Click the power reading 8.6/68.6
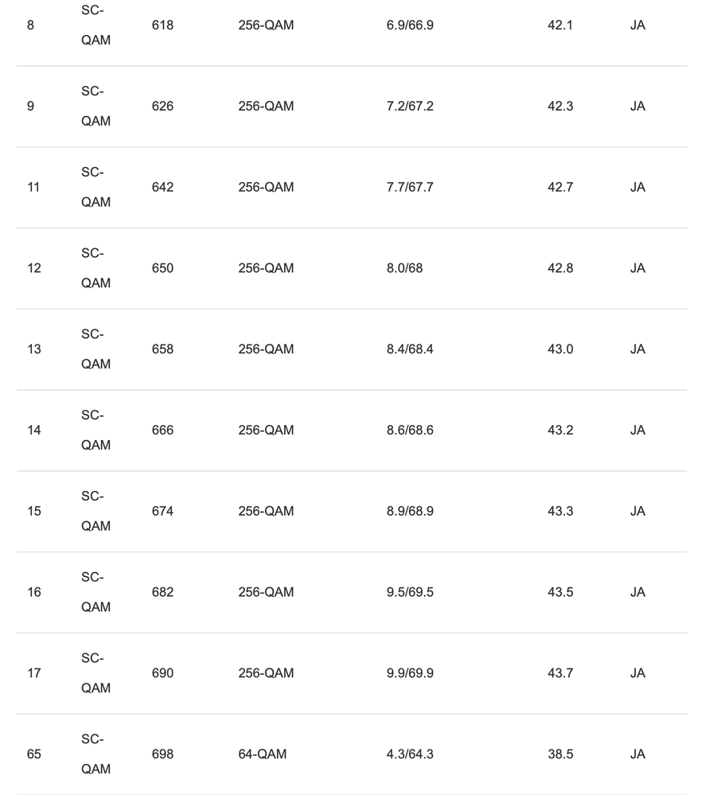725x795 pixels. coord(410,431)
